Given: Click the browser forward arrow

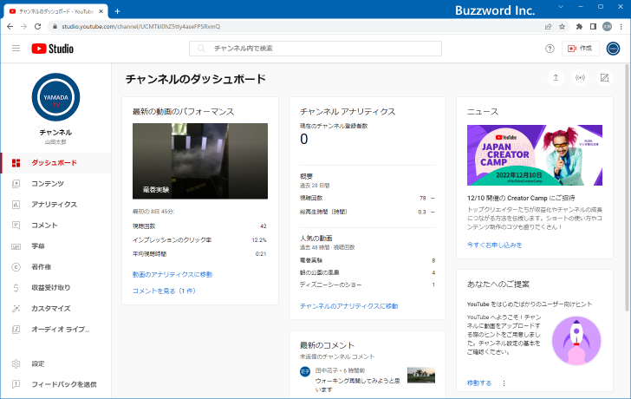Looking at the screenshot, I should 23,27.
